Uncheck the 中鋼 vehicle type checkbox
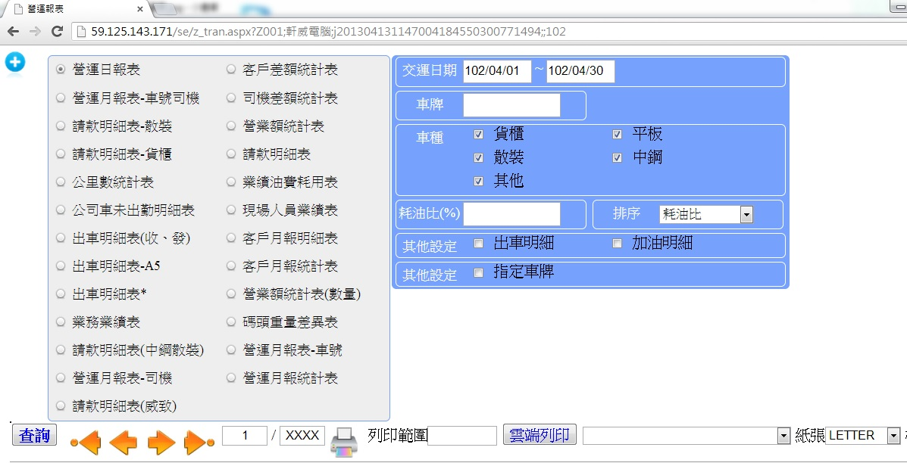Screen dimensions: 907x463 point(618,157)
